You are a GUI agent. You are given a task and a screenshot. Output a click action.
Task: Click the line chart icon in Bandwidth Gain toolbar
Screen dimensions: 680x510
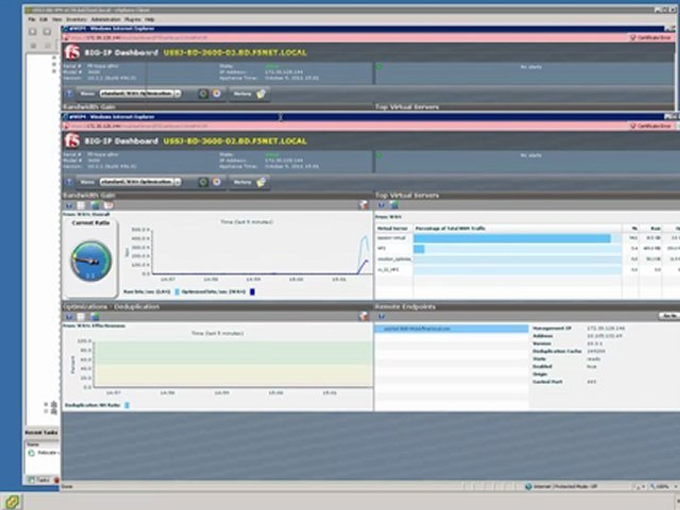[69, 205]
